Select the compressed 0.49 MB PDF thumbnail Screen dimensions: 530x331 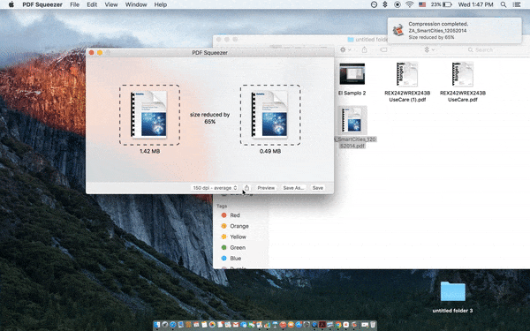pos(270,115)
